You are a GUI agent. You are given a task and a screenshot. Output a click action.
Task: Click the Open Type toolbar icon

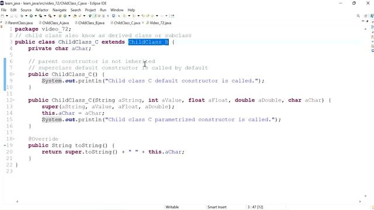tap(75, 16)
